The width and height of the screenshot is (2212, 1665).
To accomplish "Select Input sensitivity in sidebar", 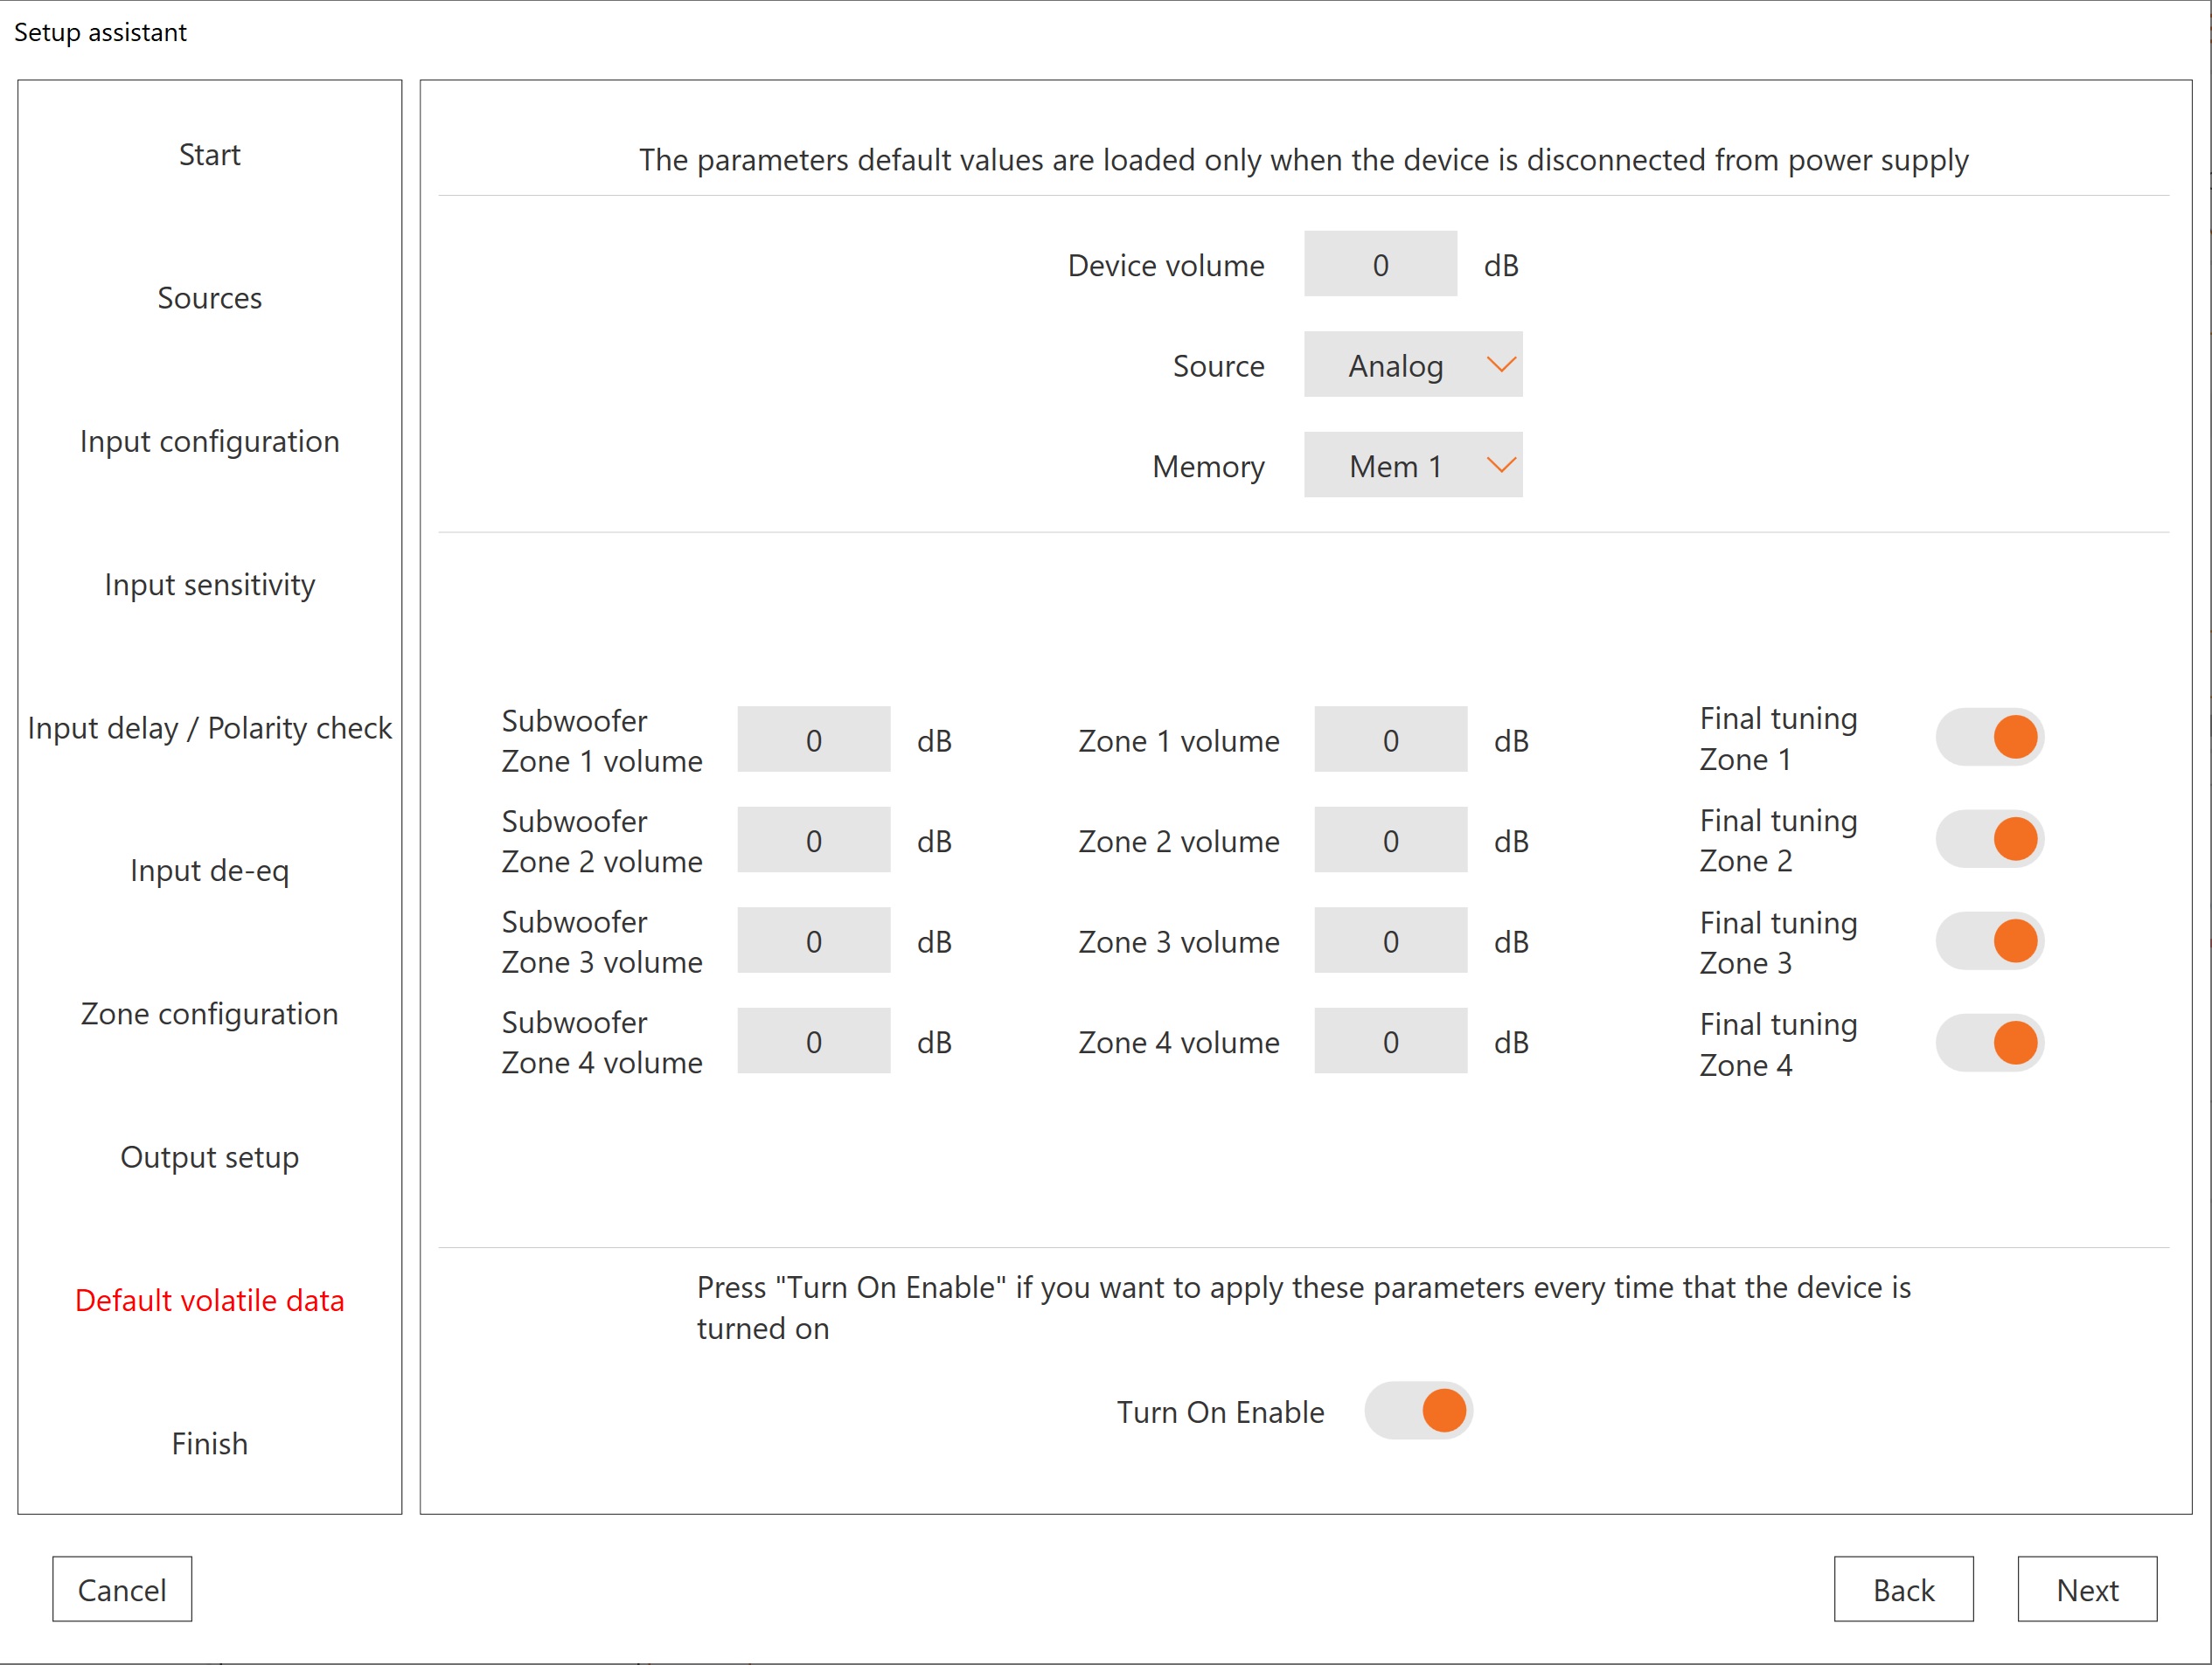I will (x=209, y=585).
